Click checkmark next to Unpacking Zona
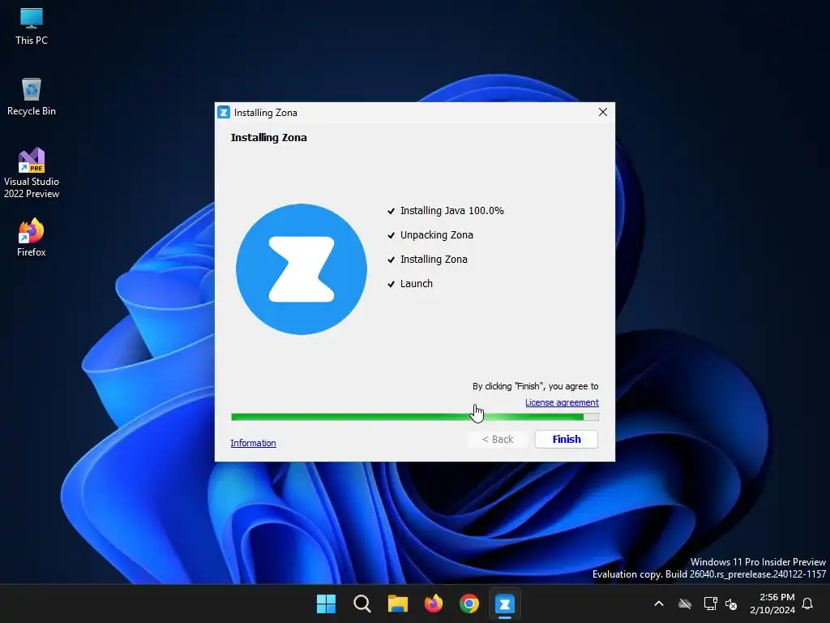Viewport: 830px width, 623px height. point(391,236)
